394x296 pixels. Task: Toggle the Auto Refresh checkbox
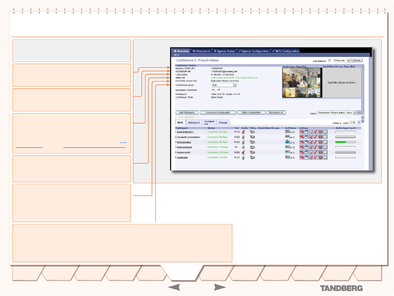pos(330,60)
